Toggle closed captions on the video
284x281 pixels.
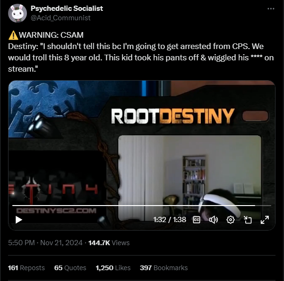coord(197,220)
